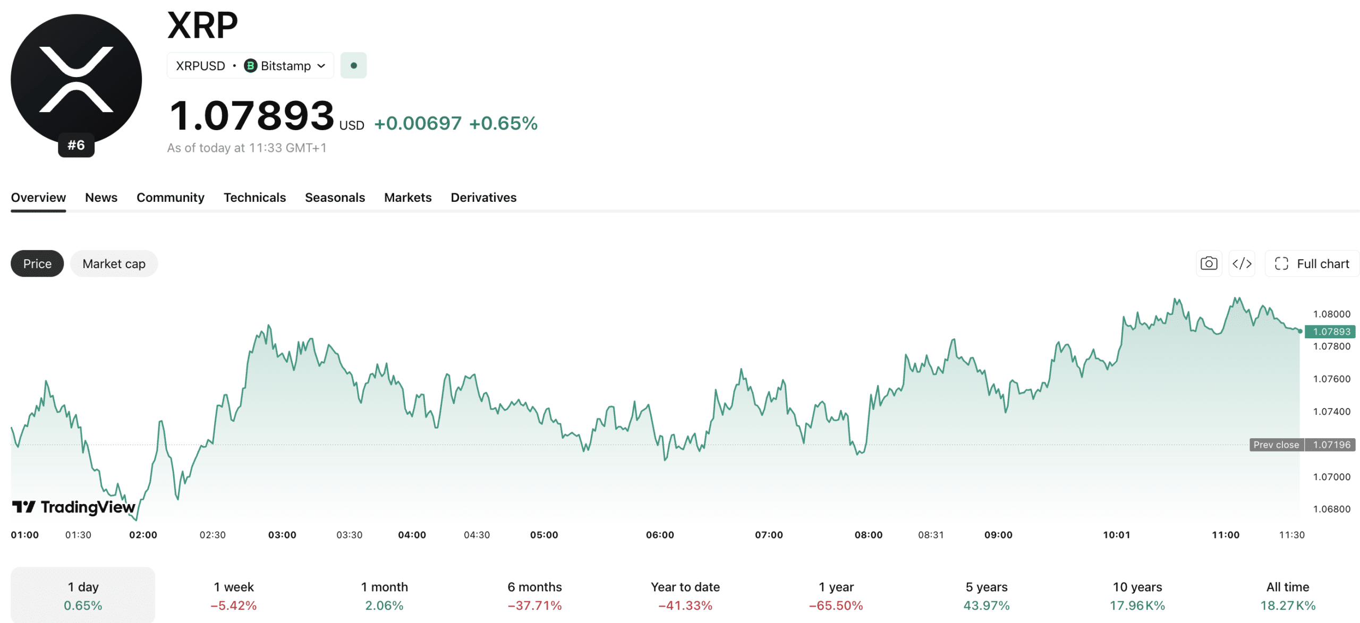Open the XRPUSD Bitstamp exchange dropdown
The image size is (1360, 623).
point(250,65)
